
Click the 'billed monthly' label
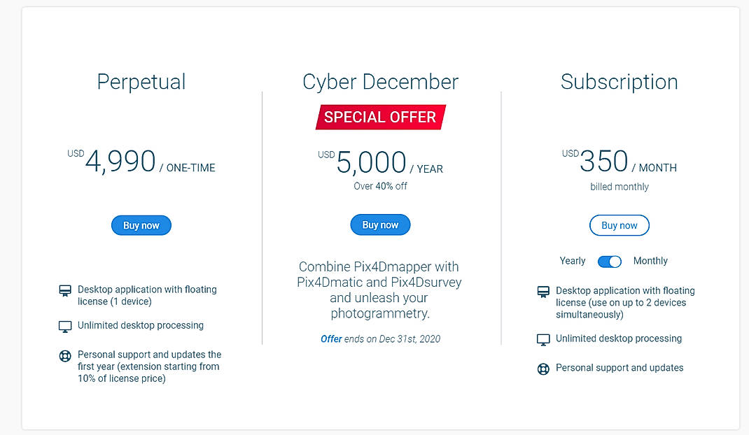click(619, 187)
